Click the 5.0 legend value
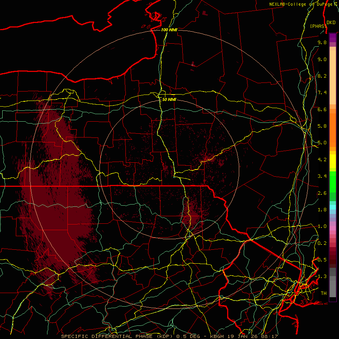This screenshot has height=339, width=339. pos(322,143)
